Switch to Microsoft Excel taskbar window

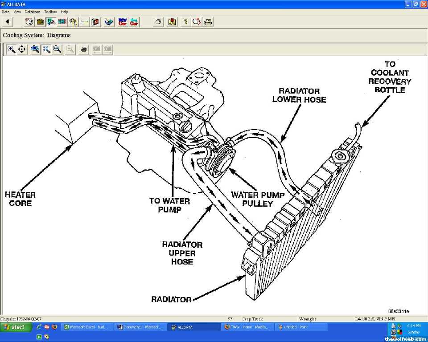87,327
